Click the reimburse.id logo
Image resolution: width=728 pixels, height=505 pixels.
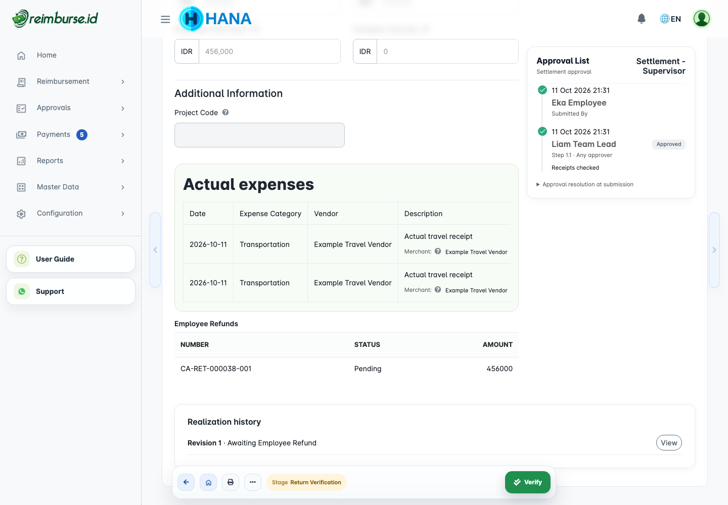(x=55, y=19)
